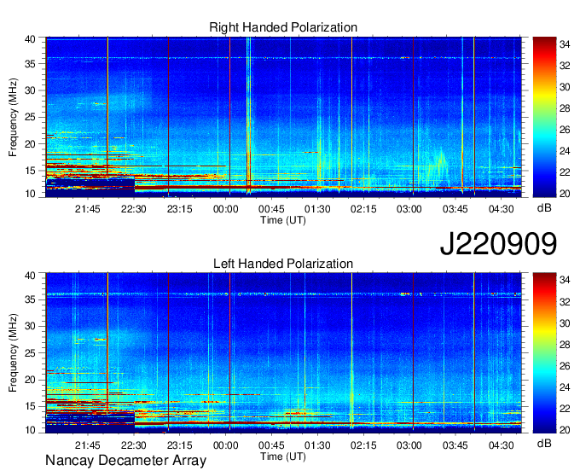Click 22:30 time tick under Right Handed plot
This screenshot has height=471, width=580.
pyautogui.click(x=134, y=209)
